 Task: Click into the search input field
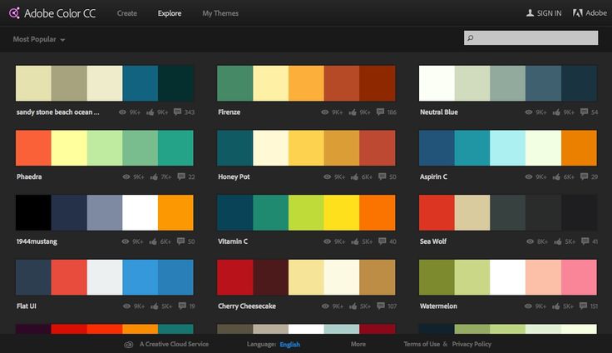(531, 38)
